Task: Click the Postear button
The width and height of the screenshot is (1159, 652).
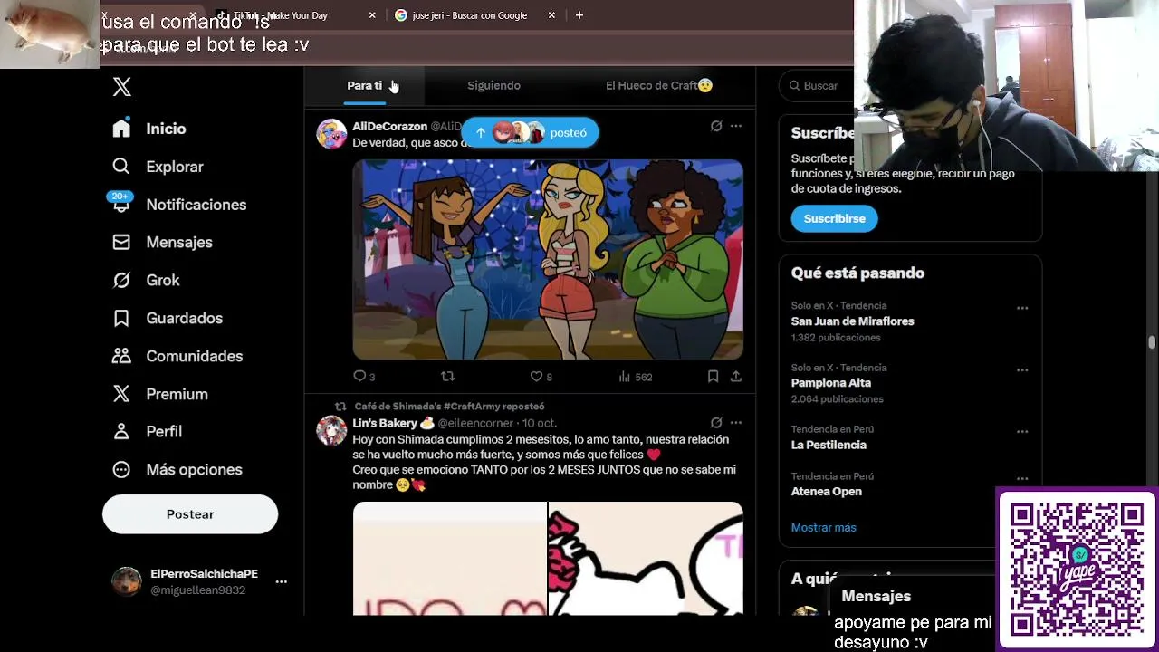Action: point(190,514)
